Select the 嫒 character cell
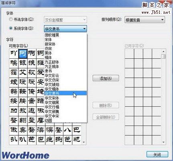Viewport: 173px width, 161px height. tap(14, 83)
